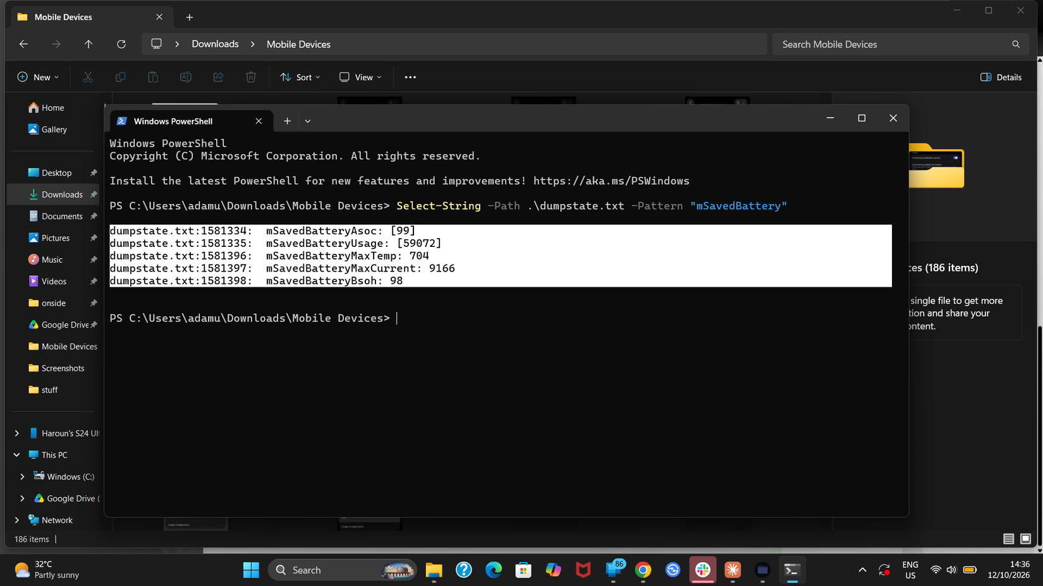This screenshot has height=586, width=1043.
Task: Open the New item dropdown
Action: [38, 77]
